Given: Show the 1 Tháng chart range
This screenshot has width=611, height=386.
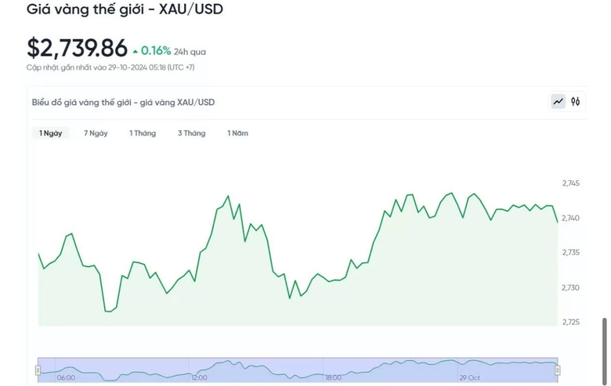Looking at the screenshot, I should [143, 133].
